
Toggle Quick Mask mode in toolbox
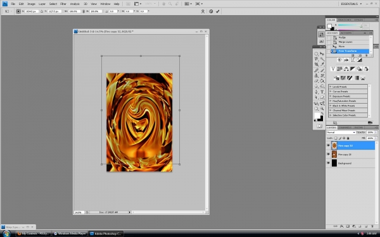point(319,126)
